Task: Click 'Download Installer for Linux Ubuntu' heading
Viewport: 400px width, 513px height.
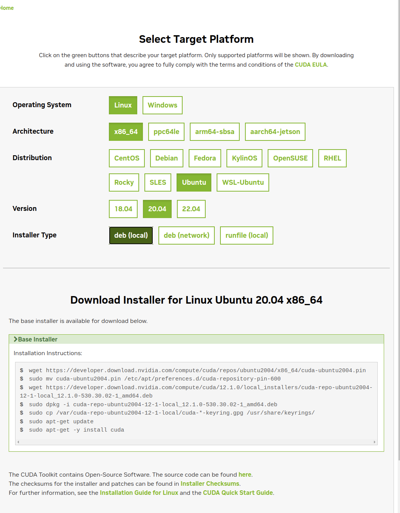Action: [x=196, y=300]
